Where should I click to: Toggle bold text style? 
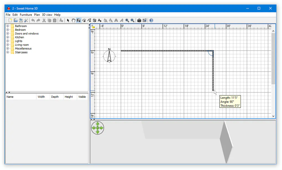tap(116, 20)
